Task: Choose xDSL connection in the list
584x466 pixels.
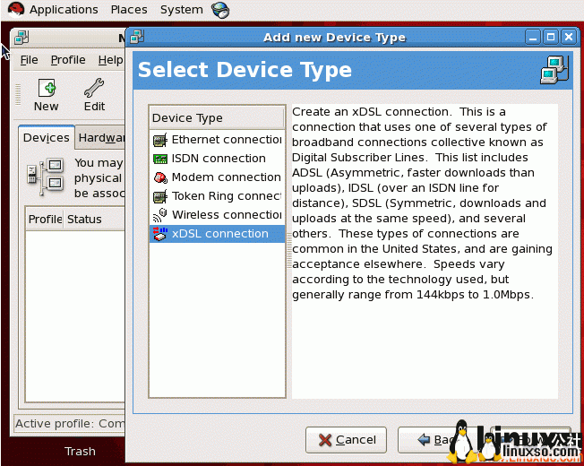Action: [217, 234]
